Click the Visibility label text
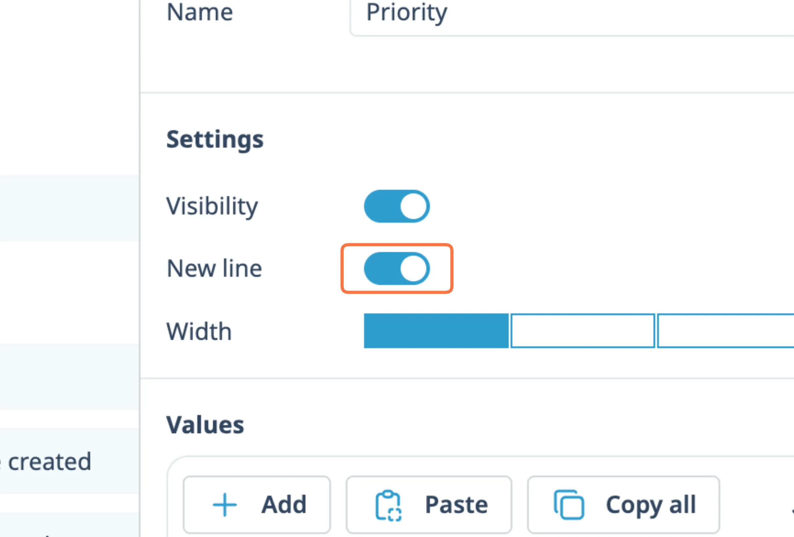Image resolution: width=794 pixels, height=537 pixels. 212,206
